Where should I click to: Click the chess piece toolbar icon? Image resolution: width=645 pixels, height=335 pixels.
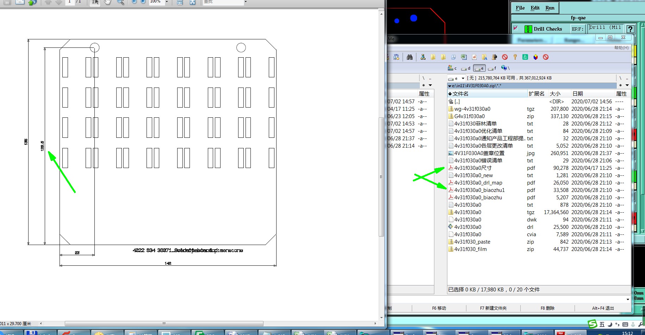coord(495,57)
